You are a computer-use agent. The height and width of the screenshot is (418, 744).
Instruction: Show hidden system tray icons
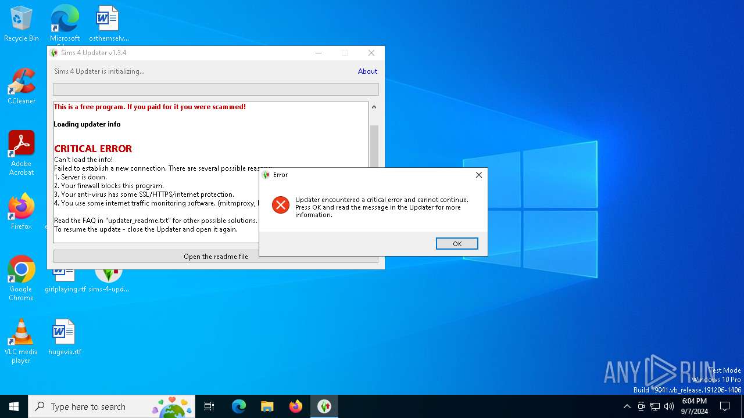click(x=627, y=406)
